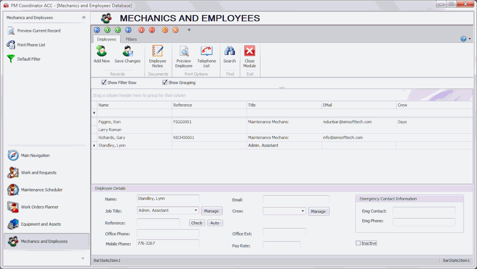Switch to the Filters tab
Viewport: 477px width, 269px height.
(x=131, y=39)
